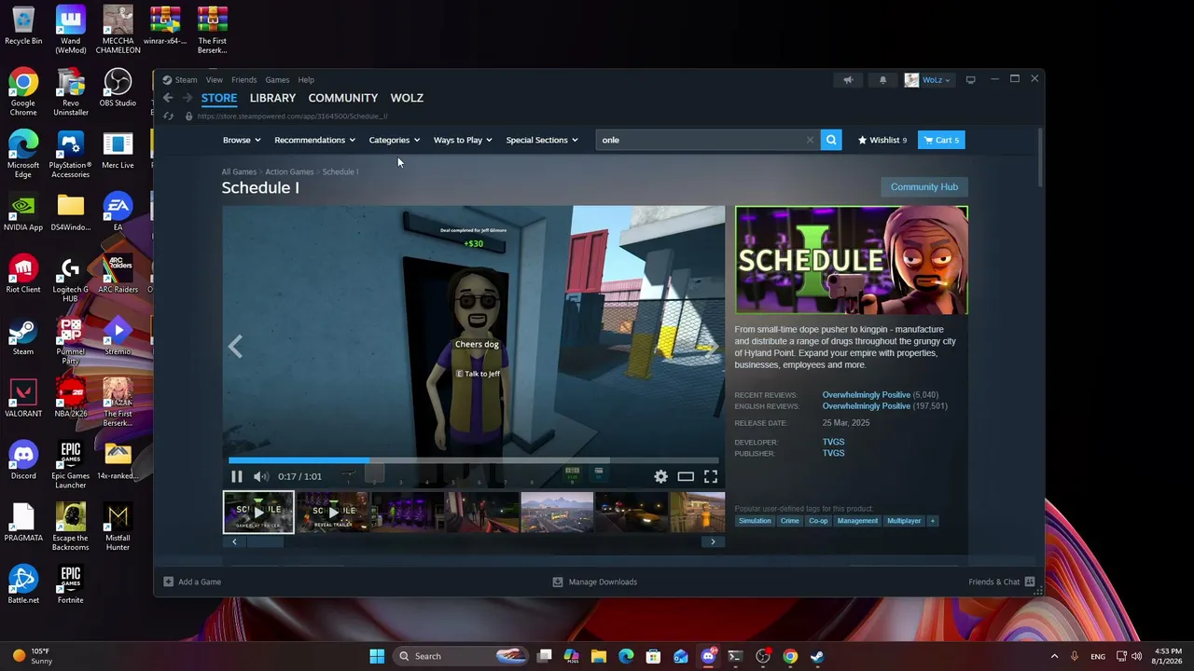Screen dimensions: 1194x671
Task: Open Steam notifications bell
Action: pos(882,80)
